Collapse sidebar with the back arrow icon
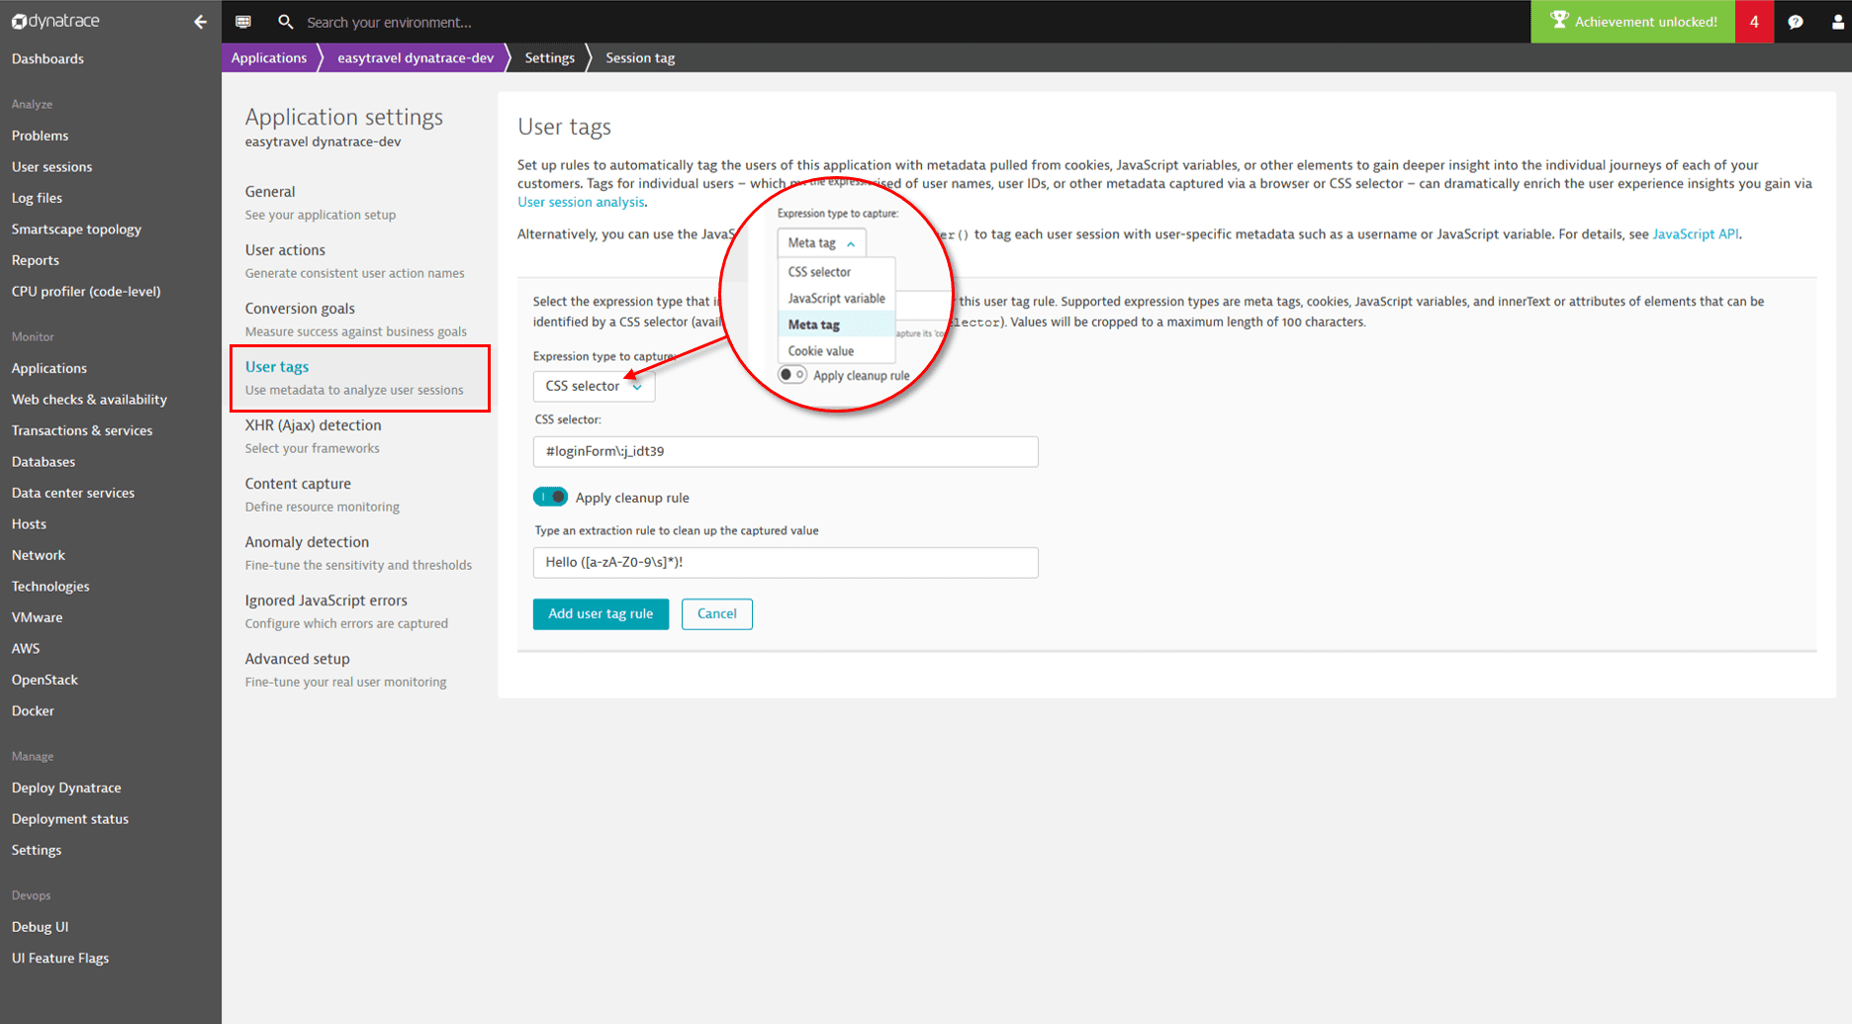 coord(201,21)
